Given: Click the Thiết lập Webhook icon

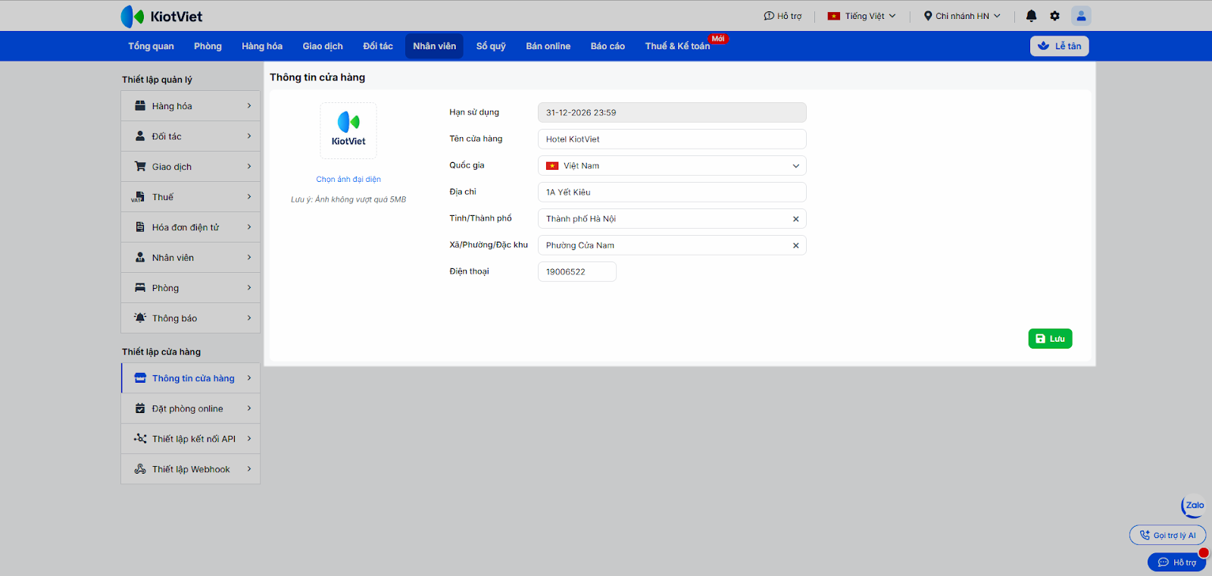Looking at the screenshot, I should (x=140, y=469).
